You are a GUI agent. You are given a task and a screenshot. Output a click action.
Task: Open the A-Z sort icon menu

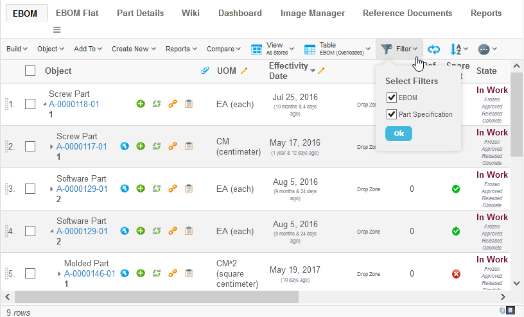pos(459,49)
